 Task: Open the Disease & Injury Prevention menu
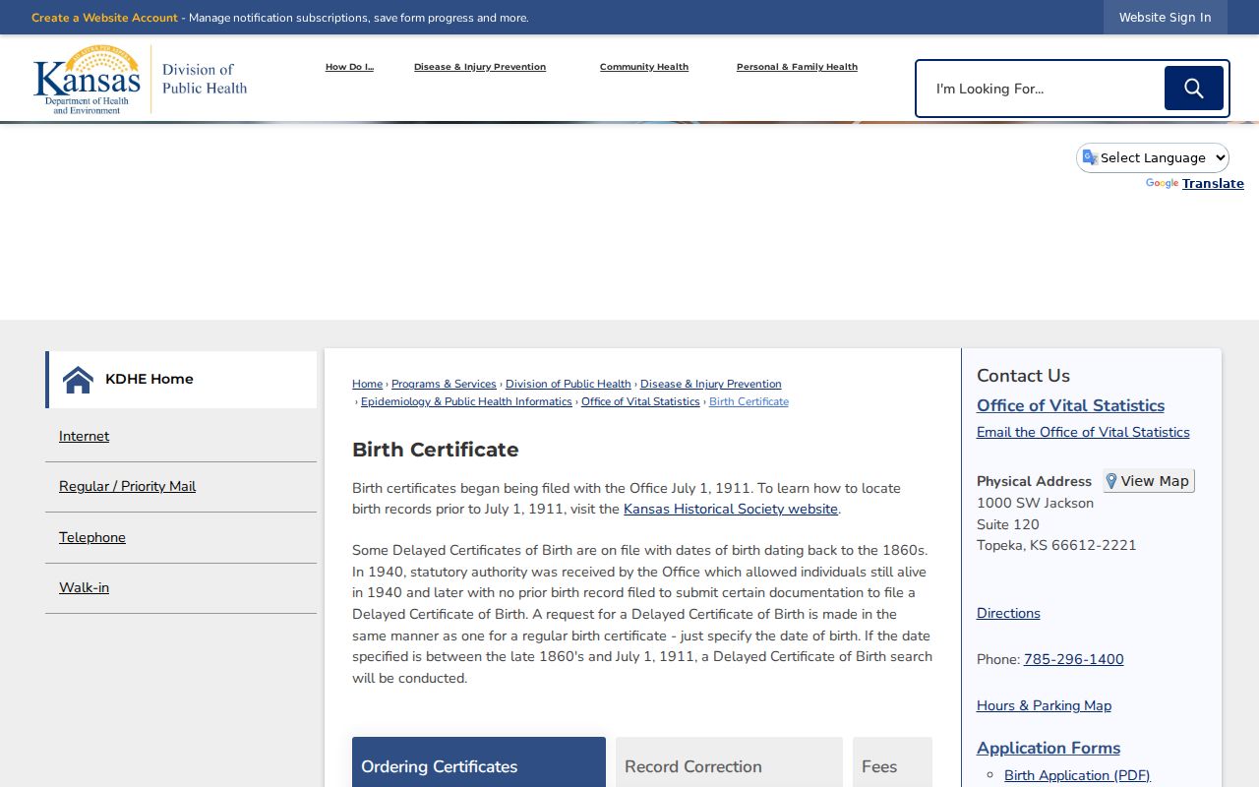click(x=480, y=67)
